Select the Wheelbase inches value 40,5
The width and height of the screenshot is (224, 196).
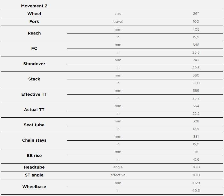pos(196,190)
